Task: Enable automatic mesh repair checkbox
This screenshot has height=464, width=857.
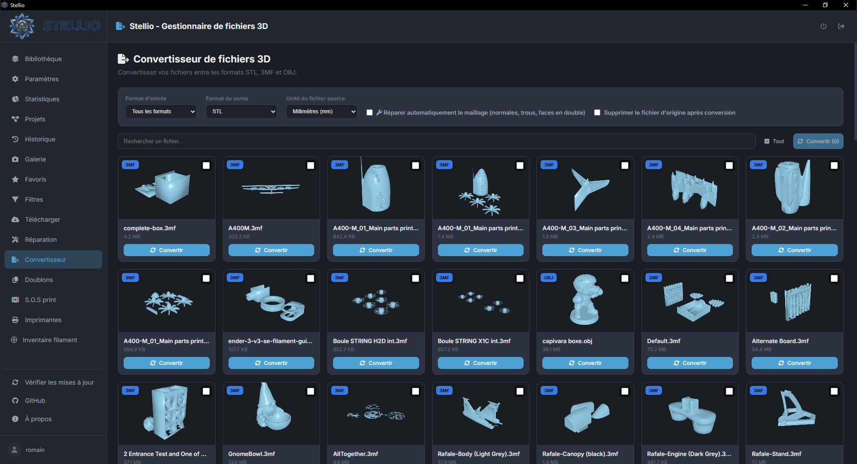Action: pyautogui.click(x=370, y=112)
